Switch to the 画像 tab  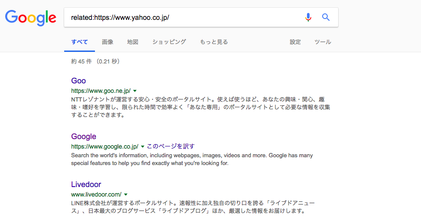tap(108, 42)
